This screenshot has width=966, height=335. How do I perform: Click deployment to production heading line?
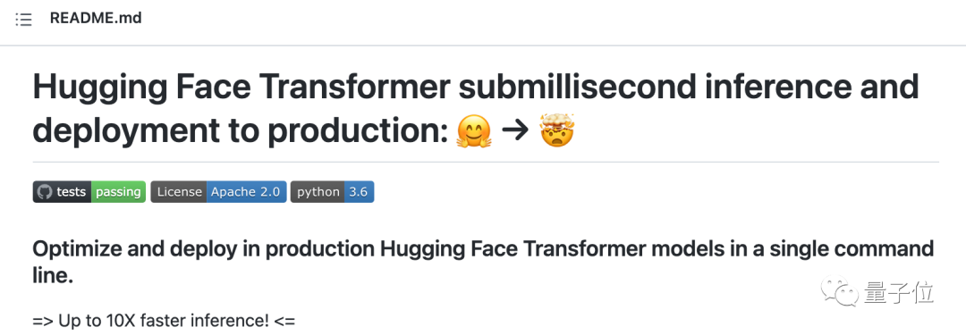point(240,132)
